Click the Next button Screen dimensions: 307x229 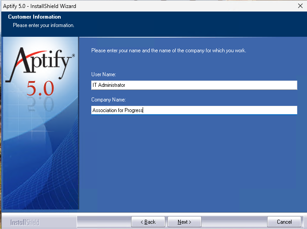click(x=184, y=222)
